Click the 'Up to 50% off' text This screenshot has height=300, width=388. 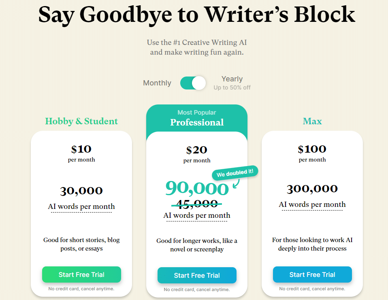(x=232, y=87)
